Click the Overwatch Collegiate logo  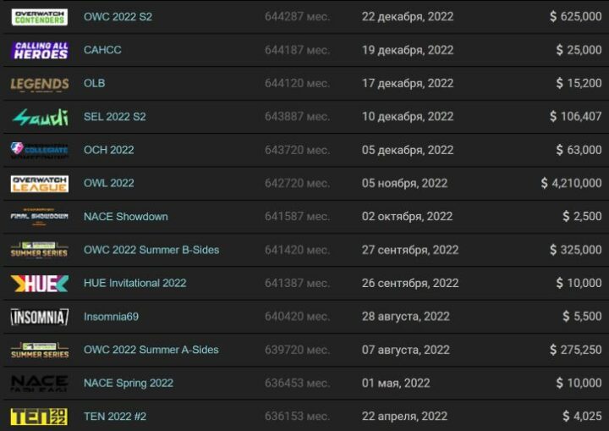tap(39, 150)
